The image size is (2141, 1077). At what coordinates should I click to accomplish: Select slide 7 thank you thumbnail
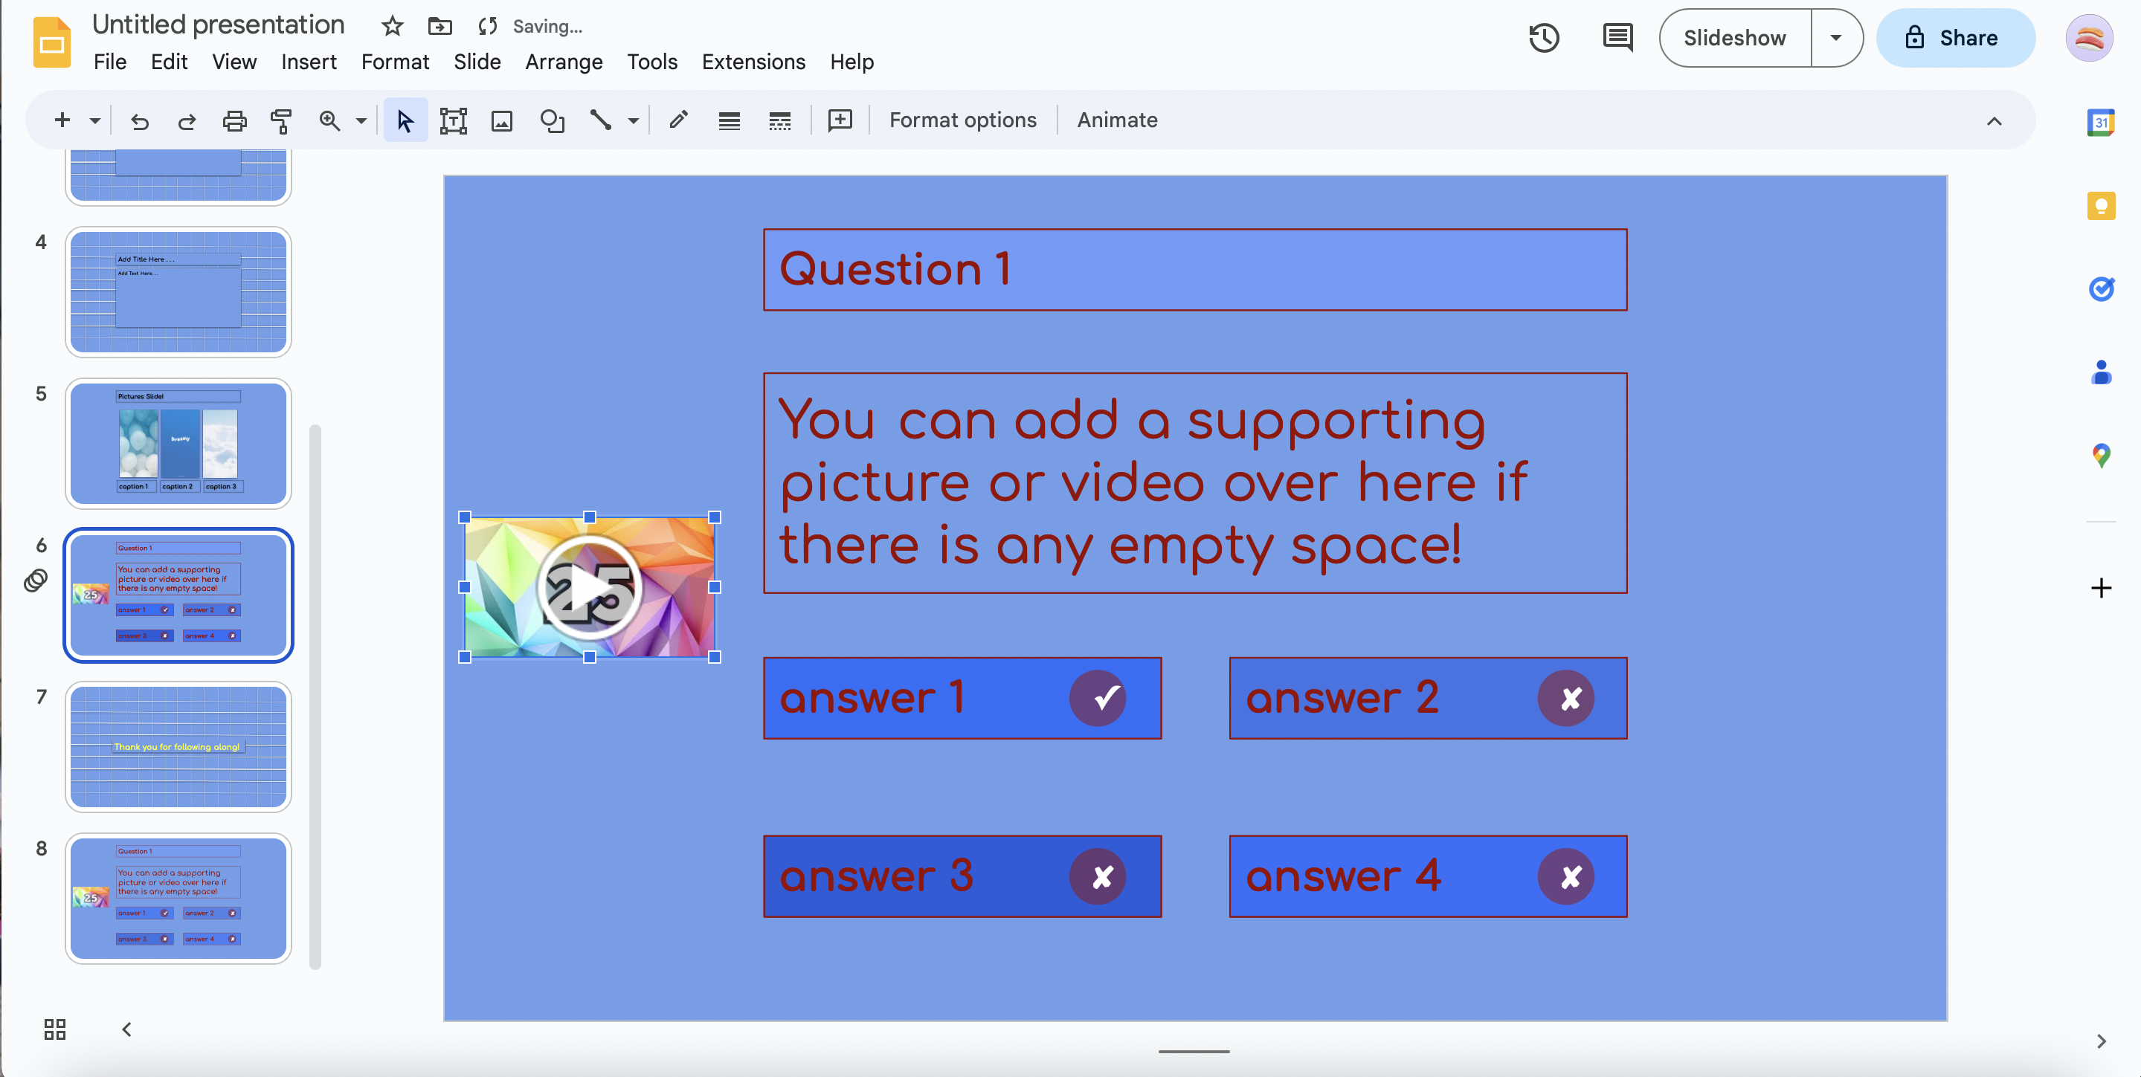[178, 746]
